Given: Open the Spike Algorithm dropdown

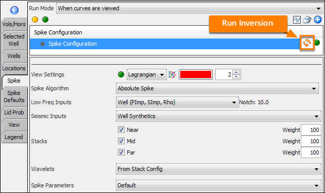Looking at the screenshot, I should 217,88.
